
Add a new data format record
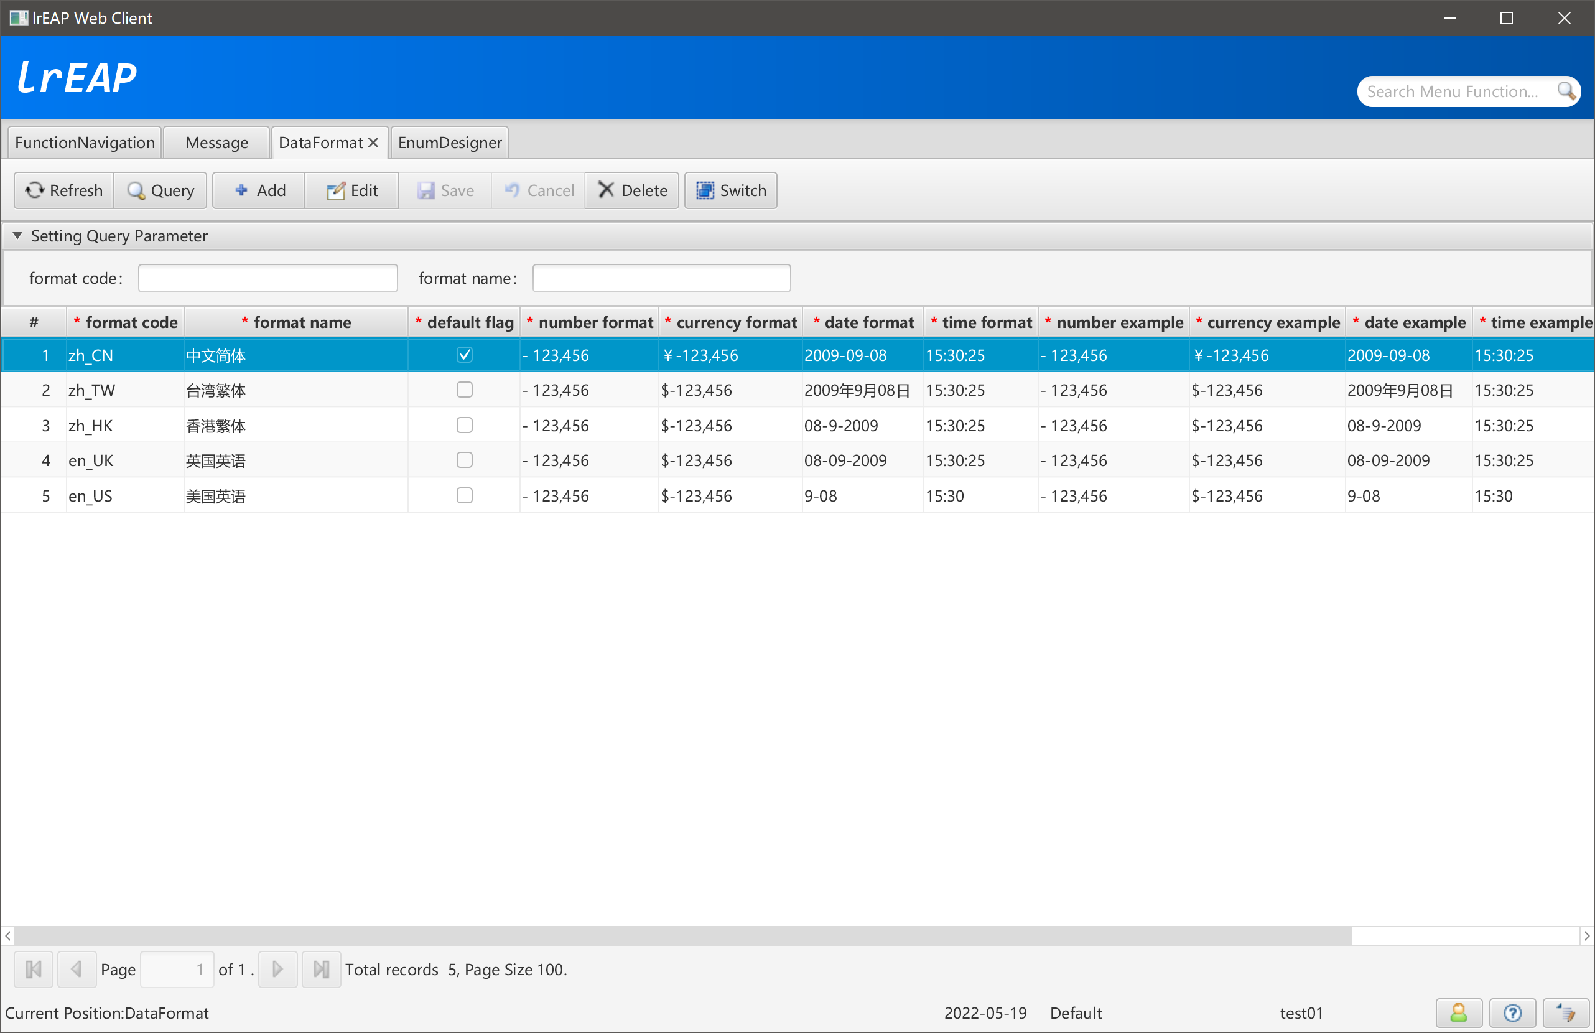coord(259,190)
